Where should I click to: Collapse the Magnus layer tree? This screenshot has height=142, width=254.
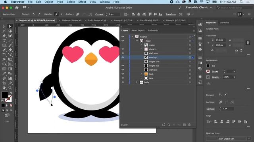133,37
